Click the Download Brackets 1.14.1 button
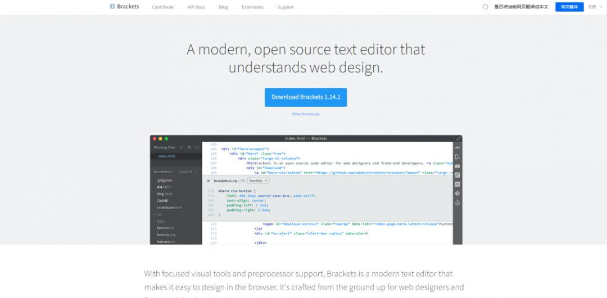 click(x=306, y=97)
